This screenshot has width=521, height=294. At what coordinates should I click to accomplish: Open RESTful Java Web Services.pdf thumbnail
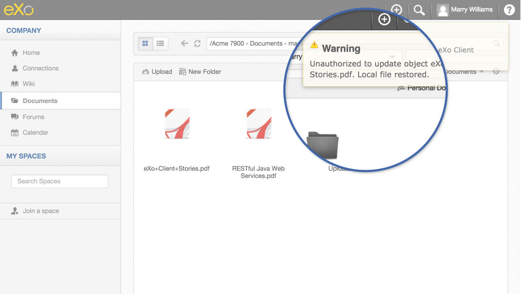[x=259, y=124]
